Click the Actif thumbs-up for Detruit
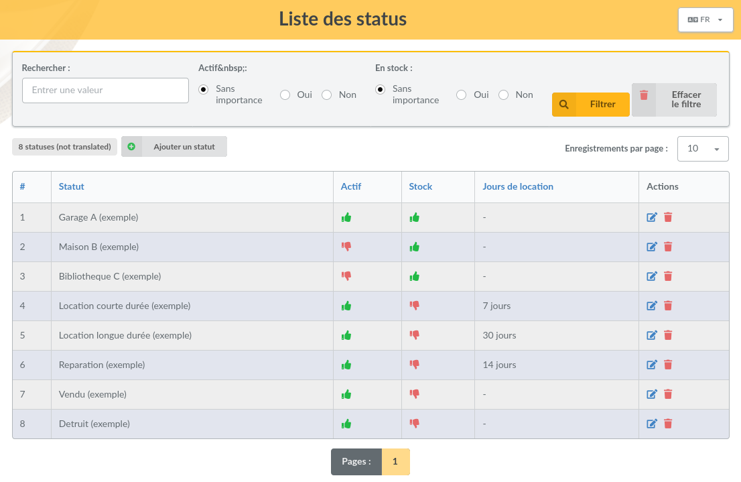Image resolution: width=741 pixels, height=482 pixels. pos(346,424)
